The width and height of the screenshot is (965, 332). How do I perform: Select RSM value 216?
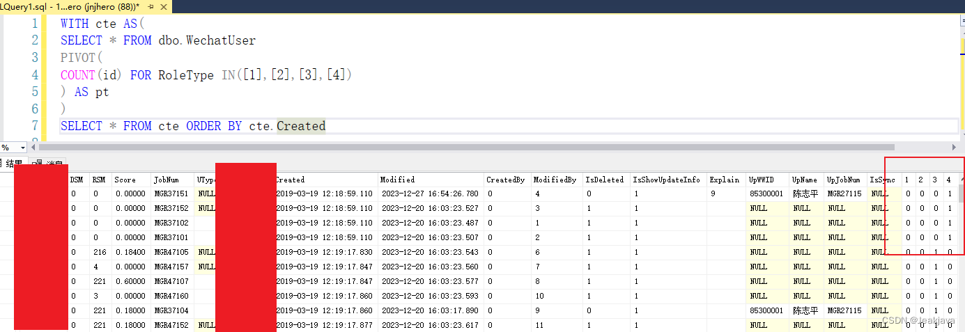[101, 252]
